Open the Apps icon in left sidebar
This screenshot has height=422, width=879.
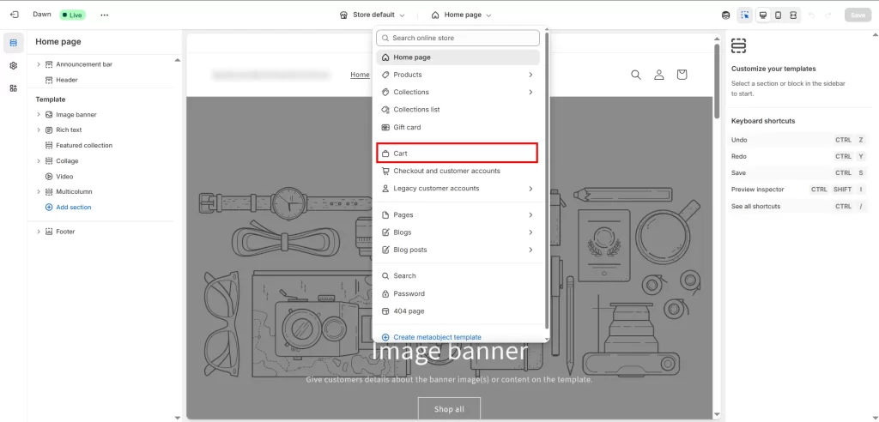[13, 88]
